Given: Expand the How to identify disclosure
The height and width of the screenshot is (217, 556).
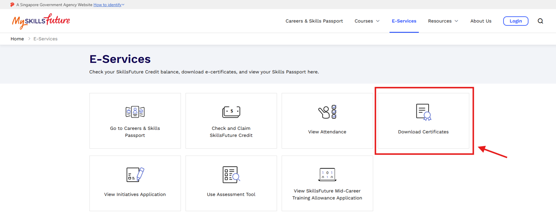Looking at the screenshot, I should pyautogui.click(x=109, y=5).
